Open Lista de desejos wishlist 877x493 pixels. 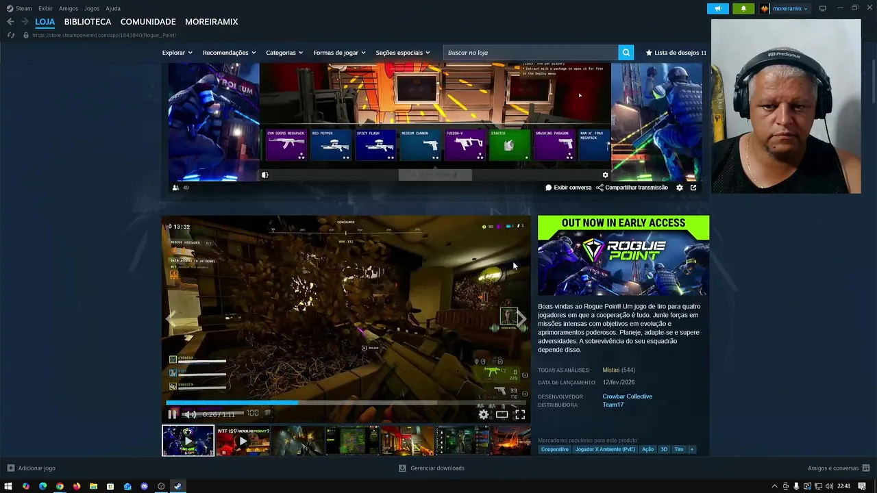click(x=676, y=53)
